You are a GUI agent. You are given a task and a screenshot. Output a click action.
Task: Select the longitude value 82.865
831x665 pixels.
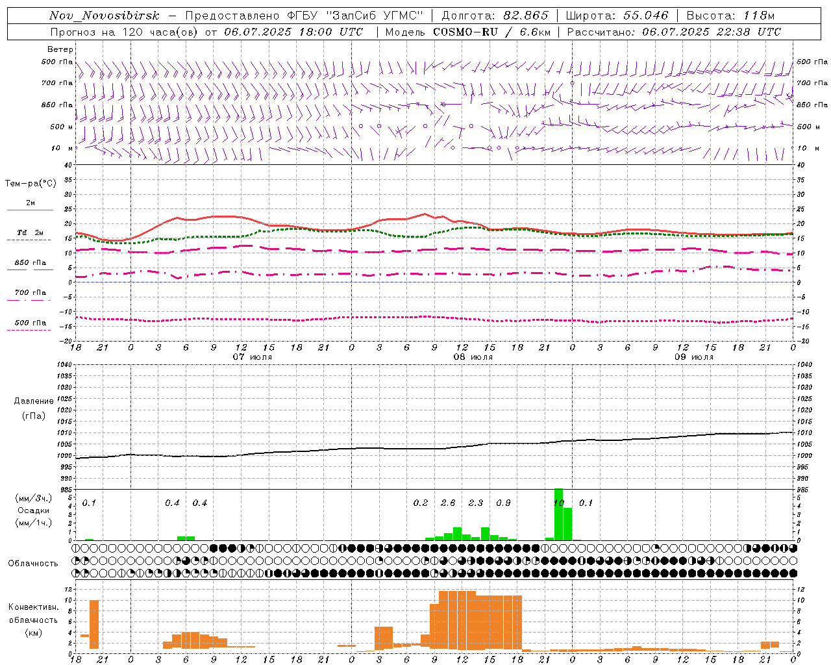coord(526,16)
